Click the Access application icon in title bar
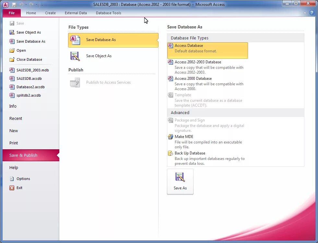Viewport: 318px width, 243px height. pos(6,5)
